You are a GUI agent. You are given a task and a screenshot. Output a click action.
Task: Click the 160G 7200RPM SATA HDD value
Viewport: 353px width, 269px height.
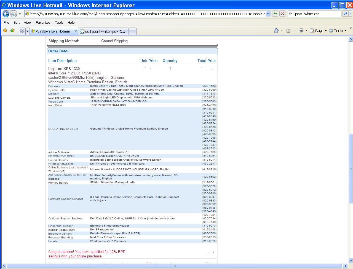pyautogui.click(x=108, y=105)
